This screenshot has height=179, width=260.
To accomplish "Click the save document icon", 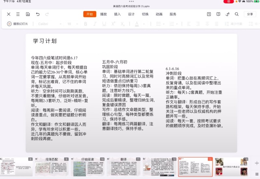I will tap(28, 14).
